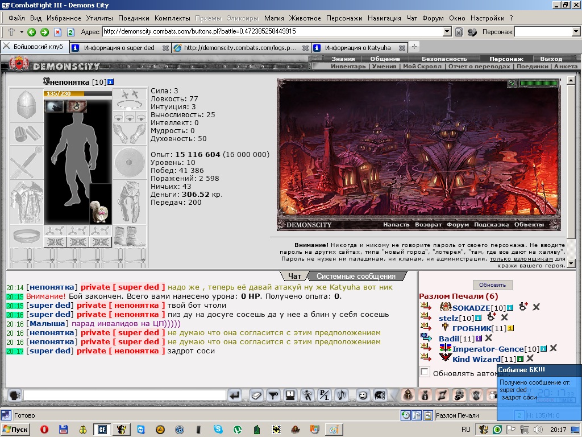Click the hooded monk icon in bottom bar
582x437 pixels.
408,395
